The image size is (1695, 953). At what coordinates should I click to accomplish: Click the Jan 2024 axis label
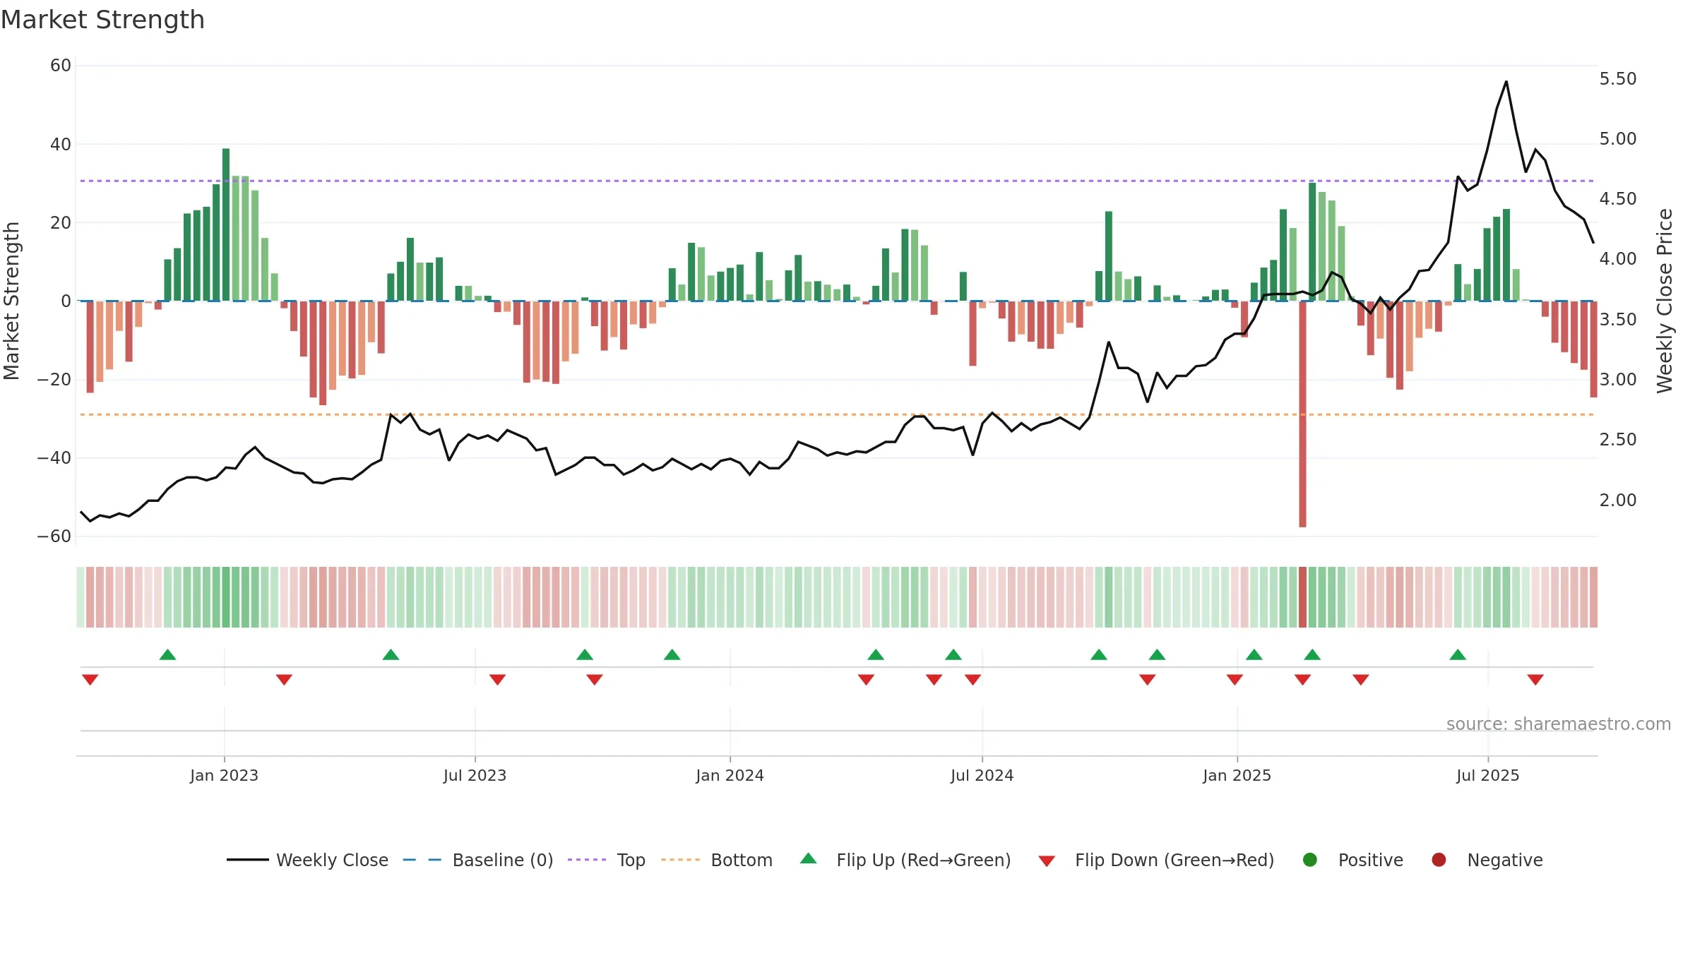(x=730, y=775)
